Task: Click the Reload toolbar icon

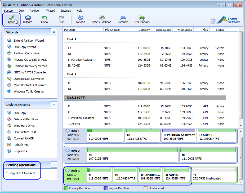Action: click(x=81, y=19)
